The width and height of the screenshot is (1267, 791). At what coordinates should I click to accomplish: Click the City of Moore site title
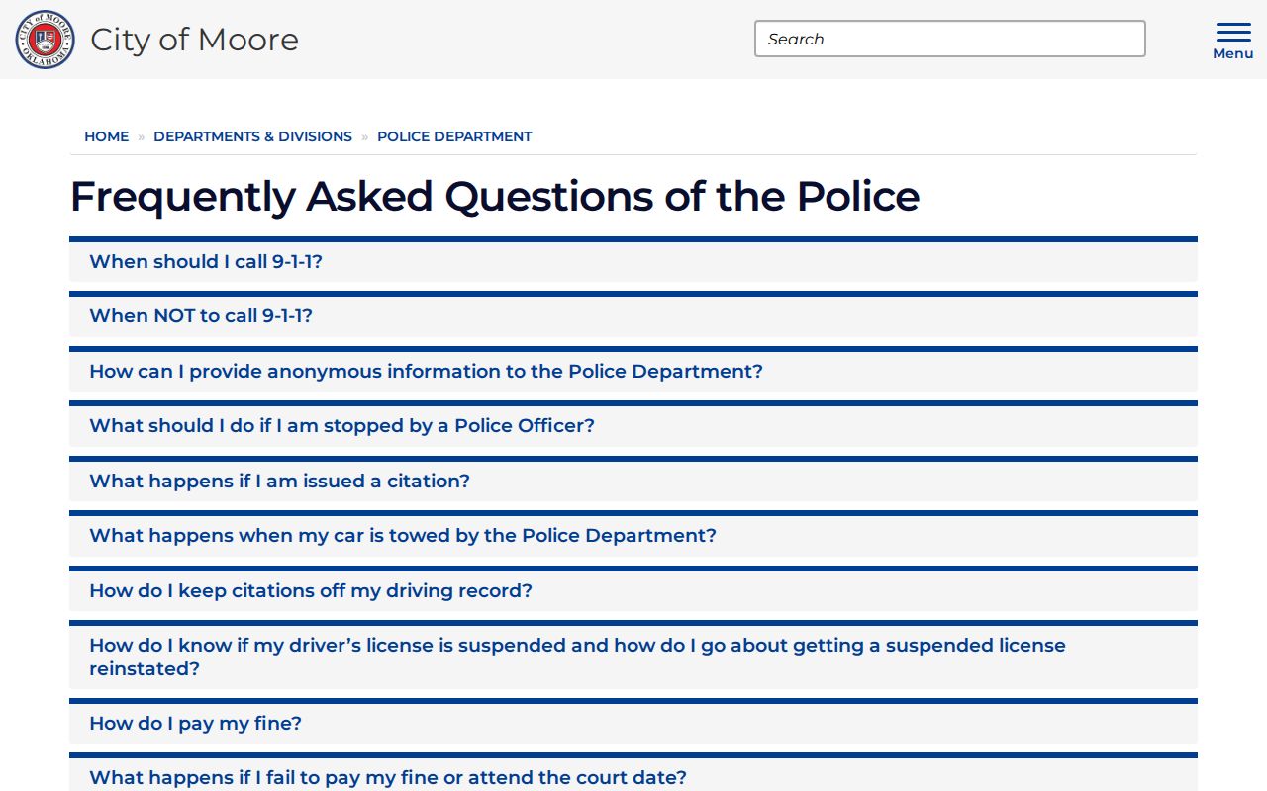194,40
